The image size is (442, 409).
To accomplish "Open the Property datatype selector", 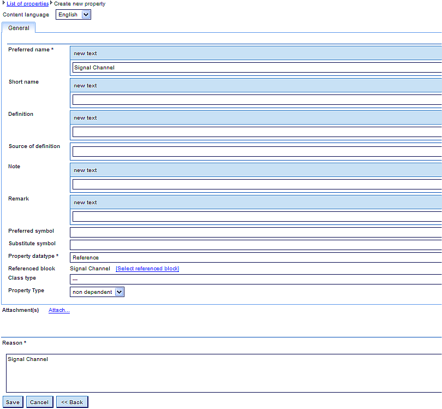I will [x=256, y=258].
